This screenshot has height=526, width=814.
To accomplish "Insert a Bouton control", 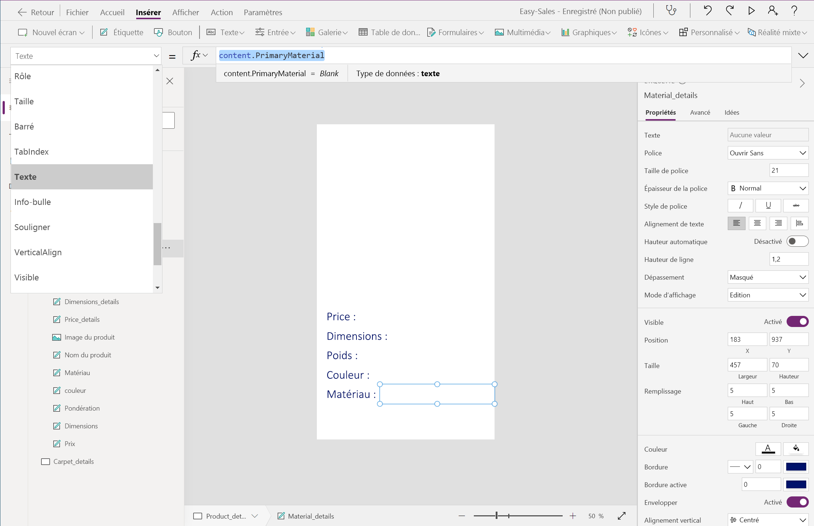I will [173, 32].
